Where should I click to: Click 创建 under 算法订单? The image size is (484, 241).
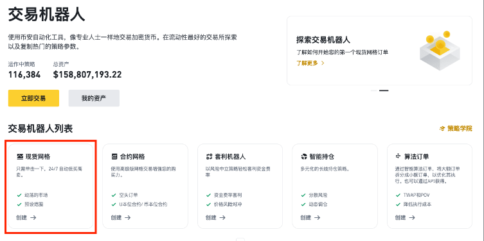click(405, 217)
